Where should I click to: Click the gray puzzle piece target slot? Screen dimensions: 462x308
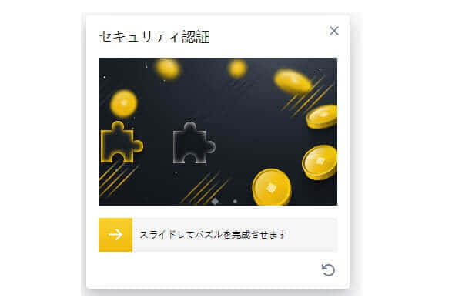click(194, 143)
